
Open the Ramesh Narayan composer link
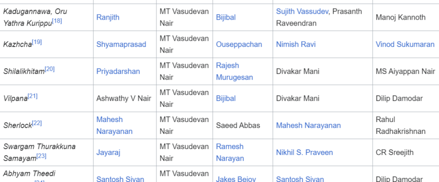(230, 152)
